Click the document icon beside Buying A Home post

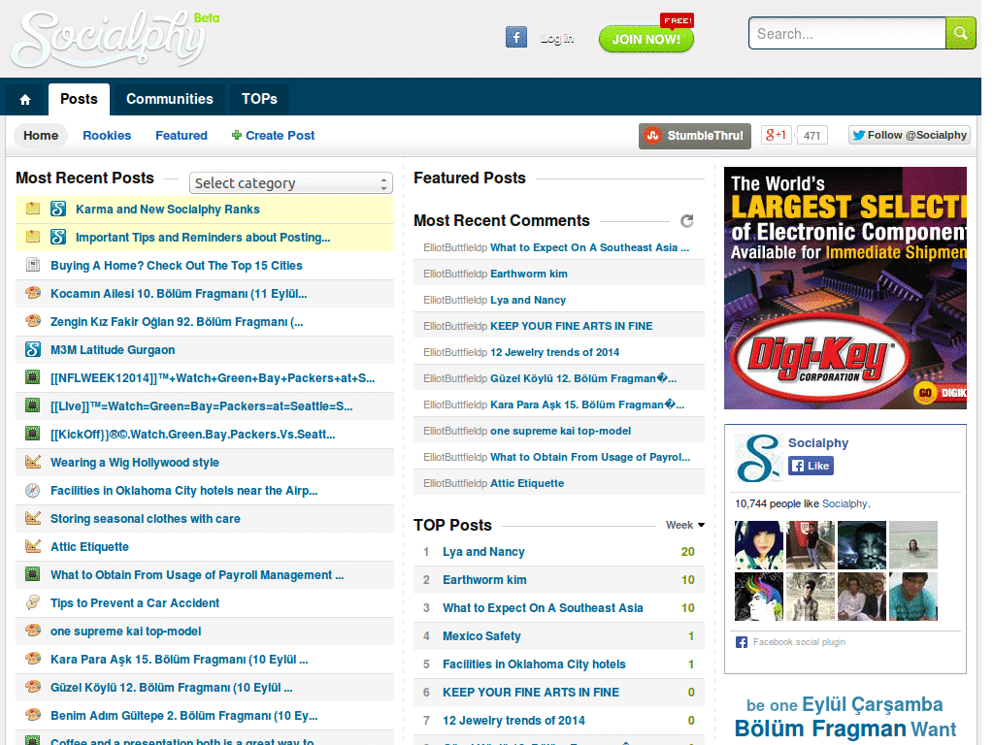(x=33, y=265)
